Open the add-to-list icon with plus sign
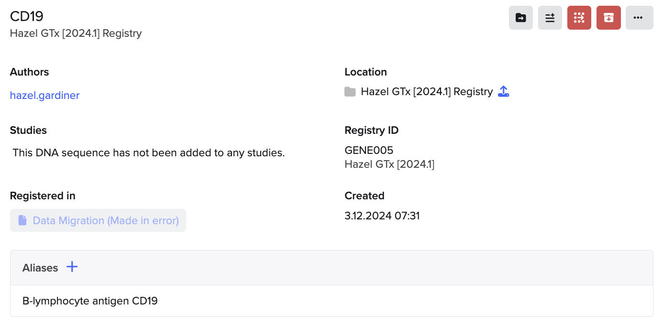 click(x=550, y=18)
